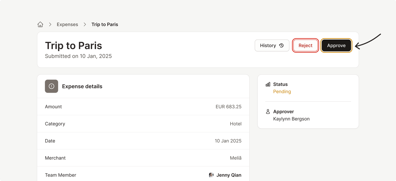The width and height of the screenshot is (396, 181).
Task: Open the History log button label
Action: [268, 46]
